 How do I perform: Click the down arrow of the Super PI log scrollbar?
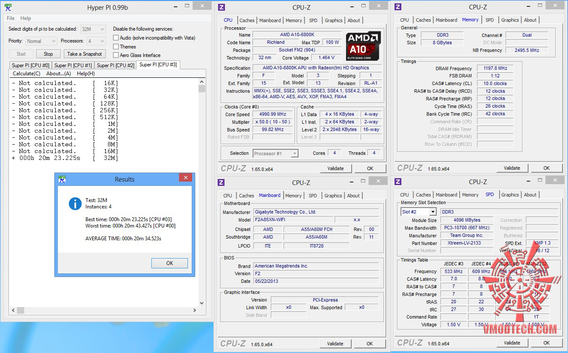pyautogui.click(x=202, y=304)
